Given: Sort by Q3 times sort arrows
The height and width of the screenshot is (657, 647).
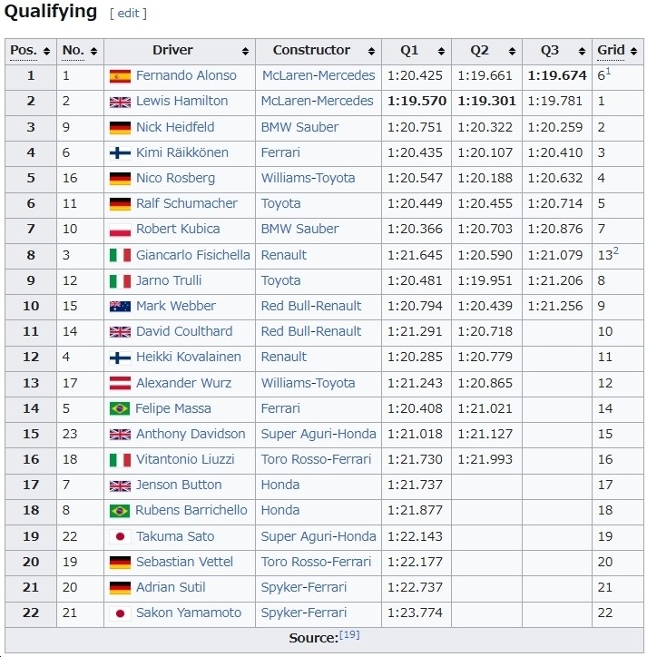Looking at the screenshot, I should 582,51.
